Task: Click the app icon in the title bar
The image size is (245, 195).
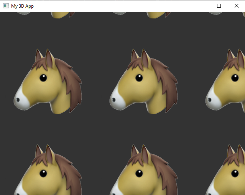Action: coord(6,6)
